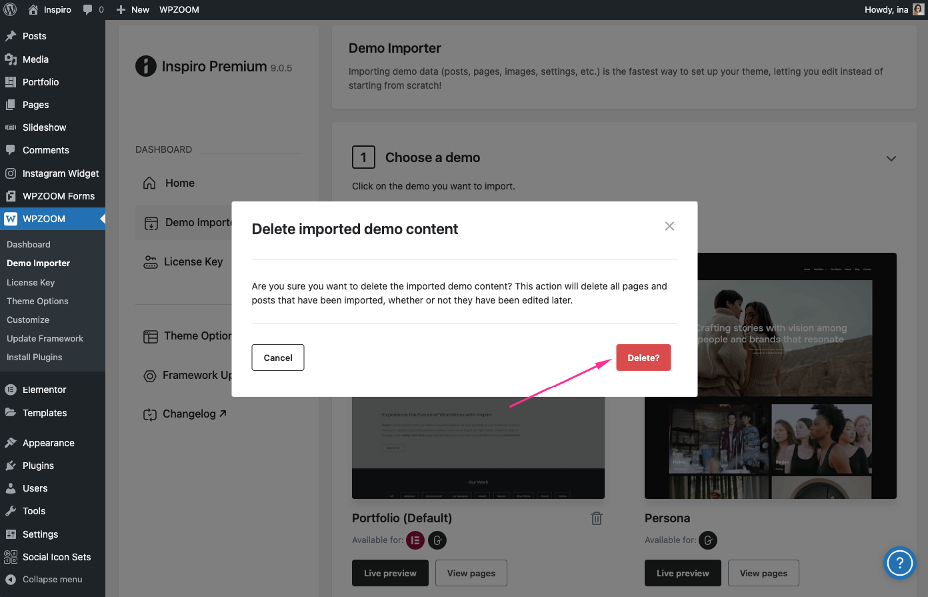Click WPZOOM in the top admin bar
Viewport: 928px width, 597px height.
179,9
